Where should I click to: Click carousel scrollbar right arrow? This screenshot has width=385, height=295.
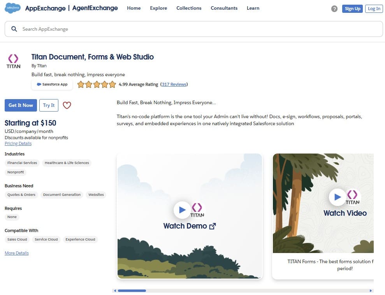371,291
